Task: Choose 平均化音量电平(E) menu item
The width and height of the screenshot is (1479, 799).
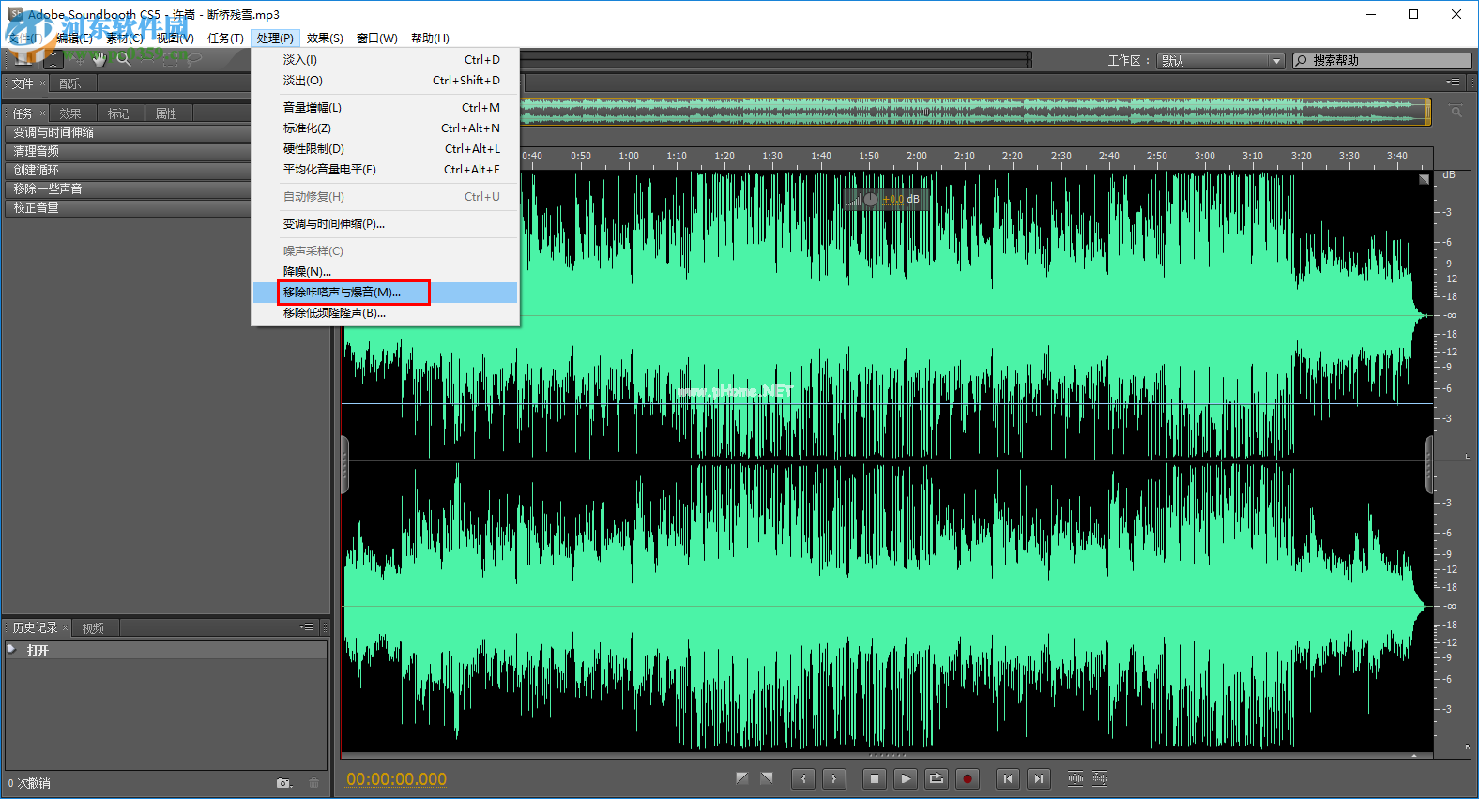Action: coord(385,170)
